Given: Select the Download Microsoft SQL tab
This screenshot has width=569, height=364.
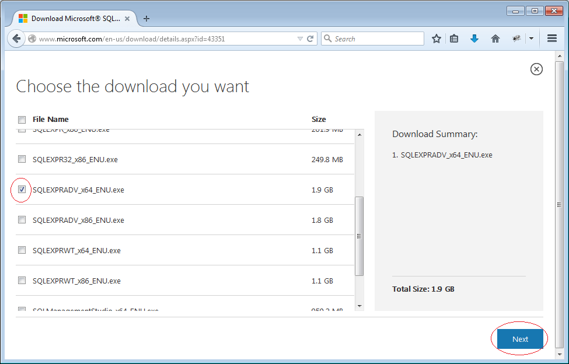Looking at the screenshot, I should click(75, 19).
